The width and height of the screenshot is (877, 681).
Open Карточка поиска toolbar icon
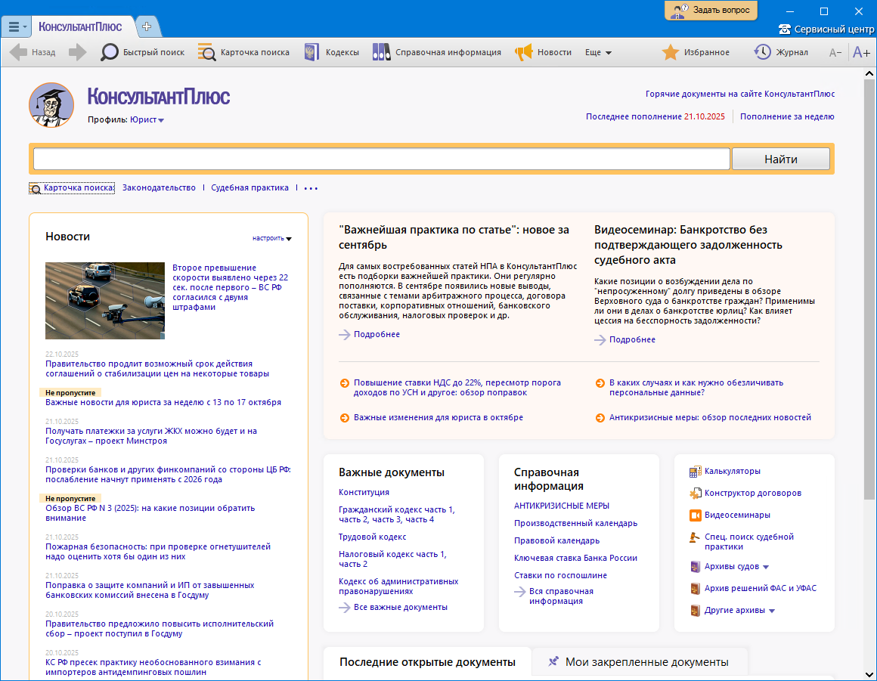[x=207, y=52]
